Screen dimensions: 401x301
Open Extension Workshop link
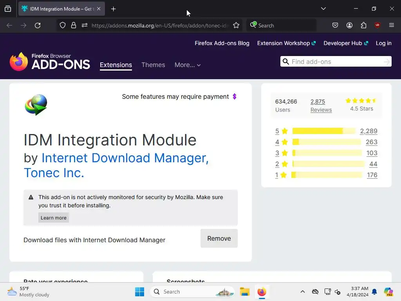(286, 43)
